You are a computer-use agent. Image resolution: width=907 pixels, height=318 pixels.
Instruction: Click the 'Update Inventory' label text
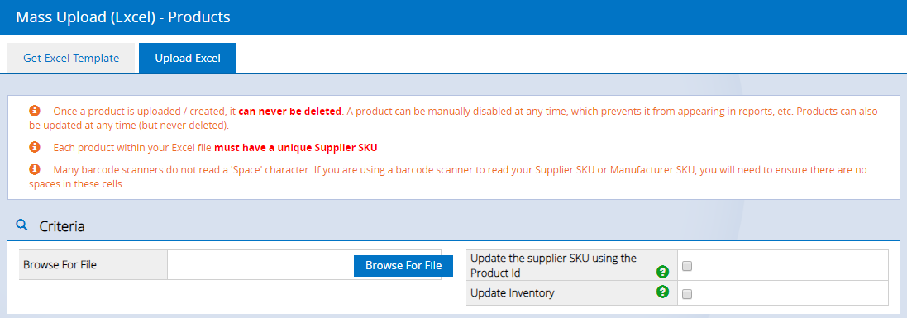[x=513, y=293]
